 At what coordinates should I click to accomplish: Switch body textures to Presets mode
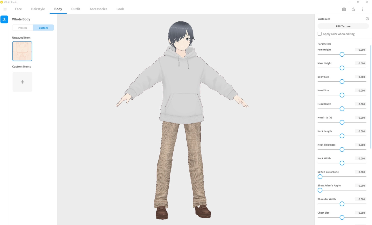tap(22, 28)
